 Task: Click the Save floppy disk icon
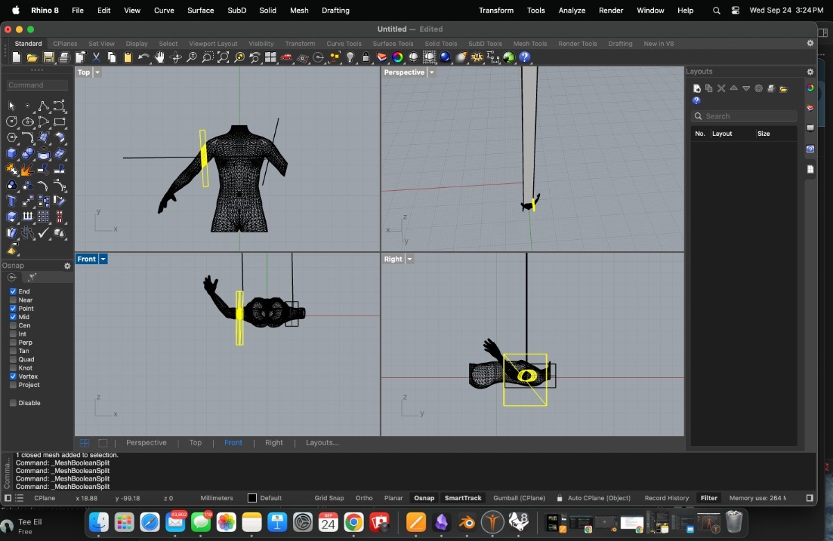[x=49, y=58]
